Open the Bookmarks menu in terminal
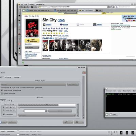Image resolution: width=136 pixels, height=136 pixels. pos(127,91)
